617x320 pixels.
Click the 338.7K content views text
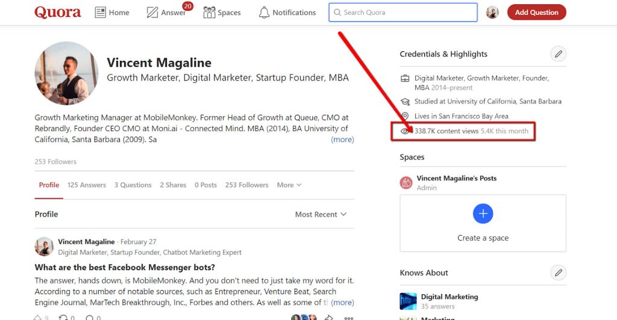[x=446, y=131]
